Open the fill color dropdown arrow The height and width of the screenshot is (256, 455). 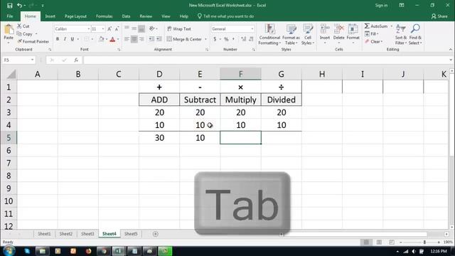pos(107,39)
